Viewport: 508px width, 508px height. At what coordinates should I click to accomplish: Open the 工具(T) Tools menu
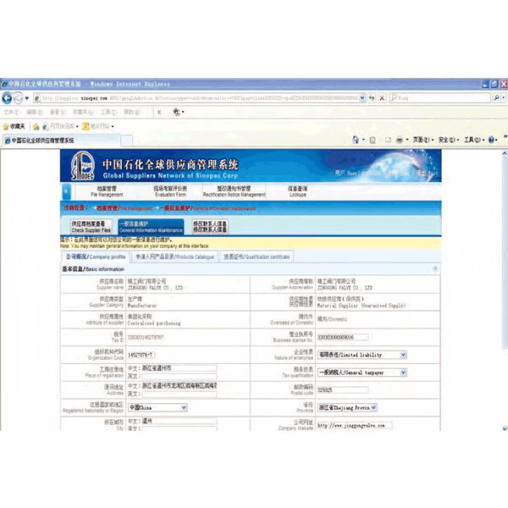pos(108,112)
